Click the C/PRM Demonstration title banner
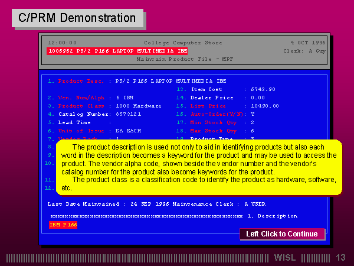 point(77,18)
